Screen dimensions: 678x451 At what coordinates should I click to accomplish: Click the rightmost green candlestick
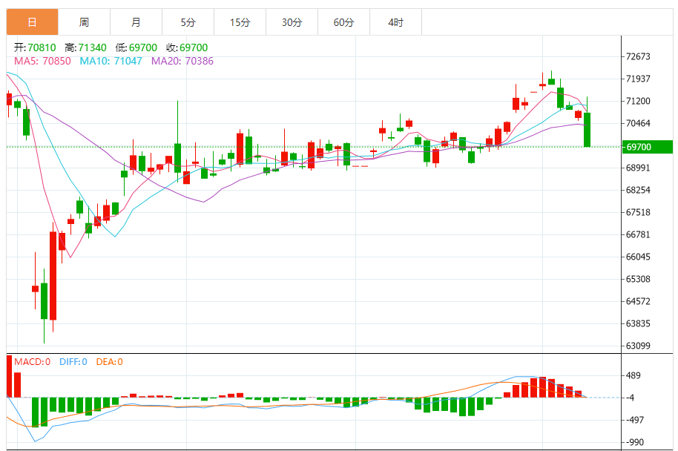587,130
